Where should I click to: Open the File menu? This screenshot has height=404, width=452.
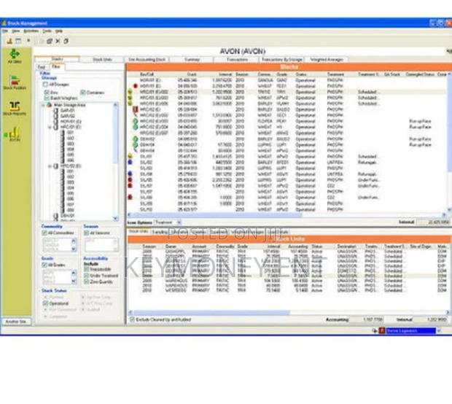[5, 31]
